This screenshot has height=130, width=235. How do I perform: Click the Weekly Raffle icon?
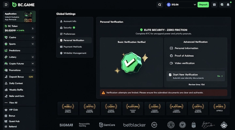coord(6,90)
